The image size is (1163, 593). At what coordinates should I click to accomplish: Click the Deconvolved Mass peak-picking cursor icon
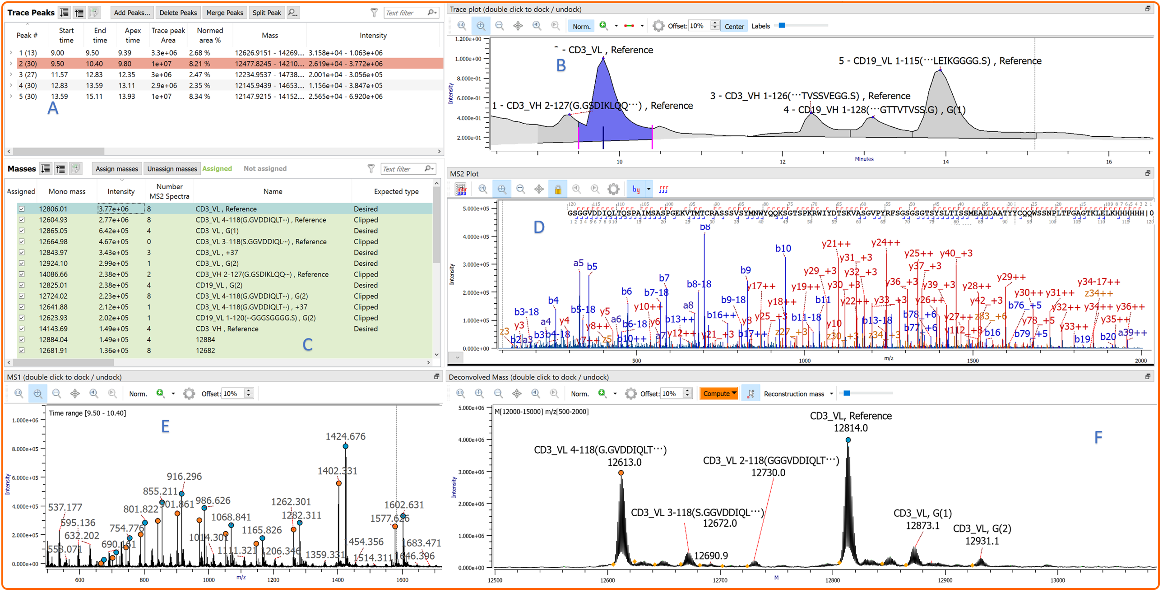coord(751,394)
